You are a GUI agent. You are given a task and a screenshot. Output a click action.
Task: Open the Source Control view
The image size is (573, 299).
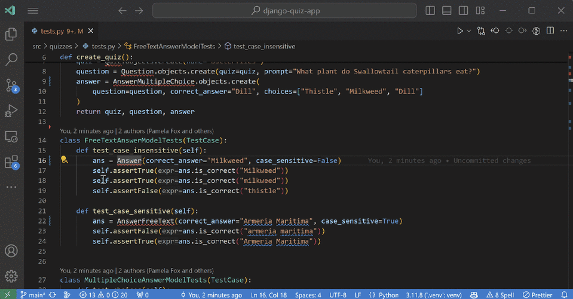pos(11,86)
